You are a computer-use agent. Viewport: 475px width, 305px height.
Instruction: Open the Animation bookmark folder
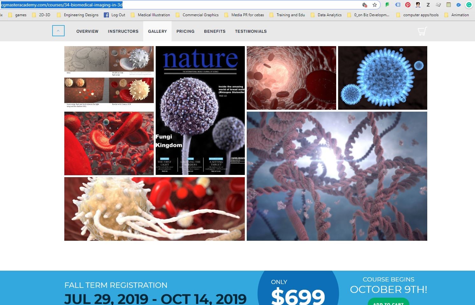pyautogui.click(x=457, y=15)
